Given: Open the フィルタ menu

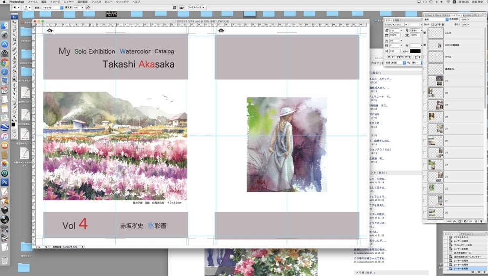Looking at the screenshot, I should click(x=96, y=2).
